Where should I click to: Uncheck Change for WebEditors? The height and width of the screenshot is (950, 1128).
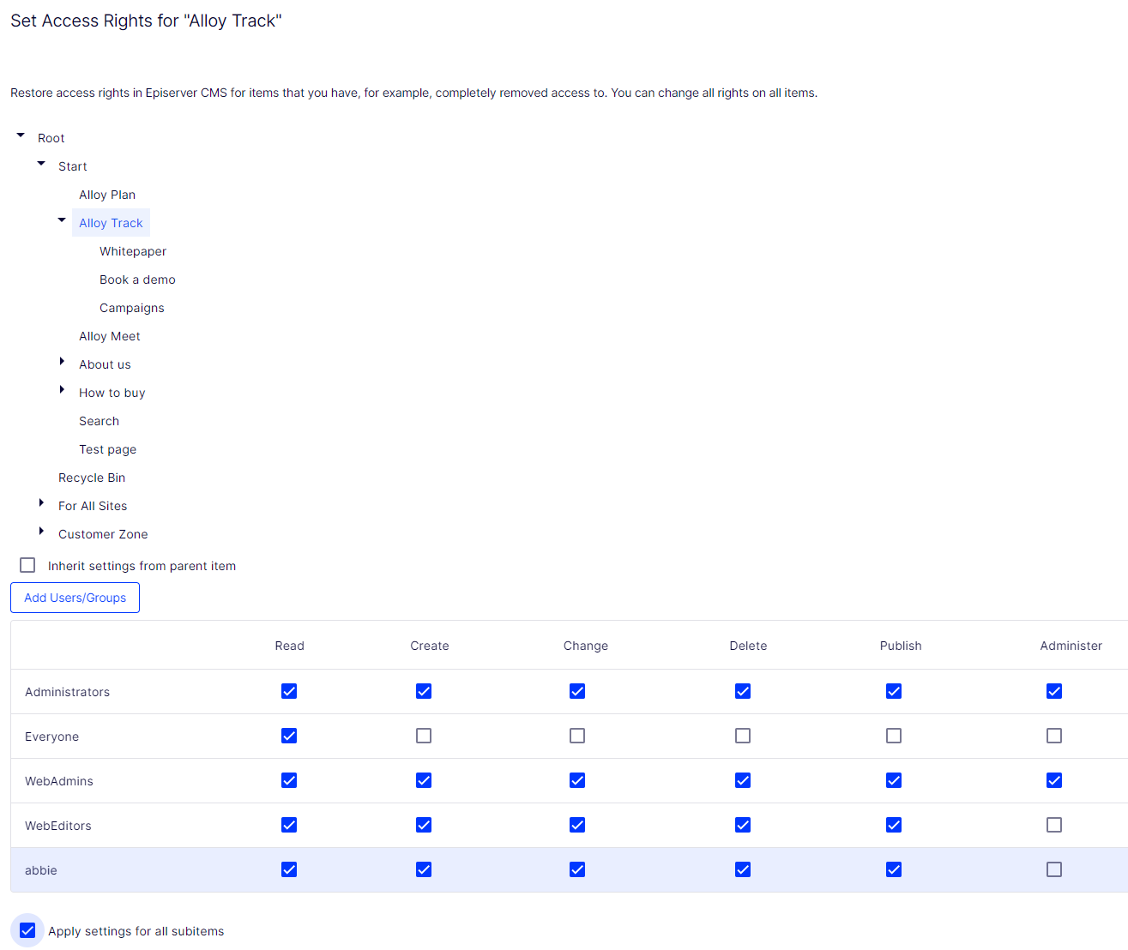577,825
